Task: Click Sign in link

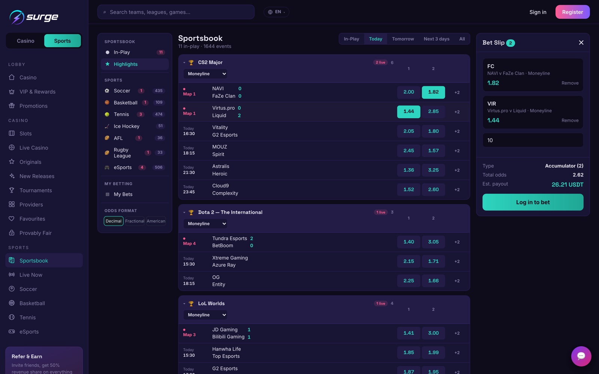Action: (x=538, y=12)
